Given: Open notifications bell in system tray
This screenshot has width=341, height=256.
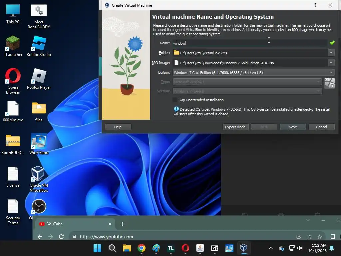Looking at the screenshot, I should click(x=332, y=248).
